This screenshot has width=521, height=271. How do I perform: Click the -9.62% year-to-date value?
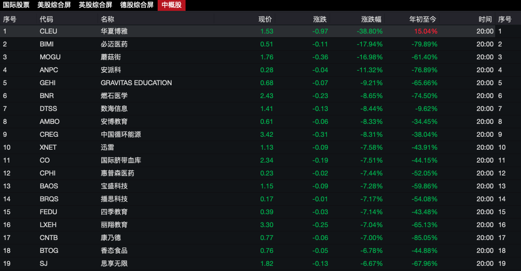(426, 109)
